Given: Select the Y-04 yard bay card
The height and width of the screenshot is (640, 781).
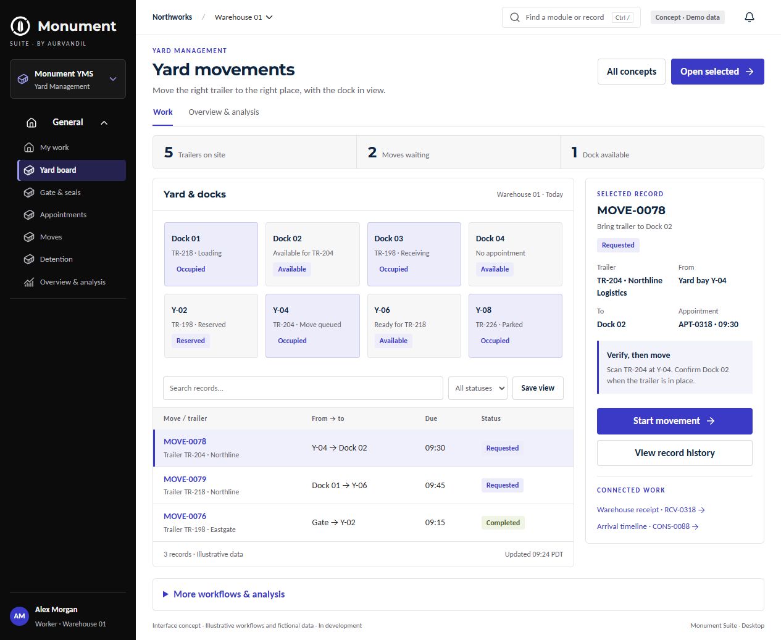Looking at the screenshot, I should (312, 326).
